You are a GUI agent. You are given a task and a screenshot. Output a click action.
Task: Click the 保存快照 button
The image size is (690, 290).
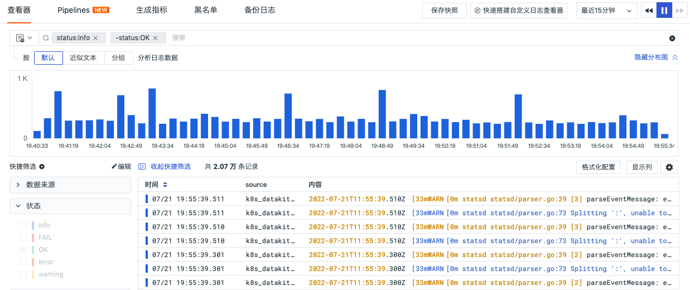445,11
